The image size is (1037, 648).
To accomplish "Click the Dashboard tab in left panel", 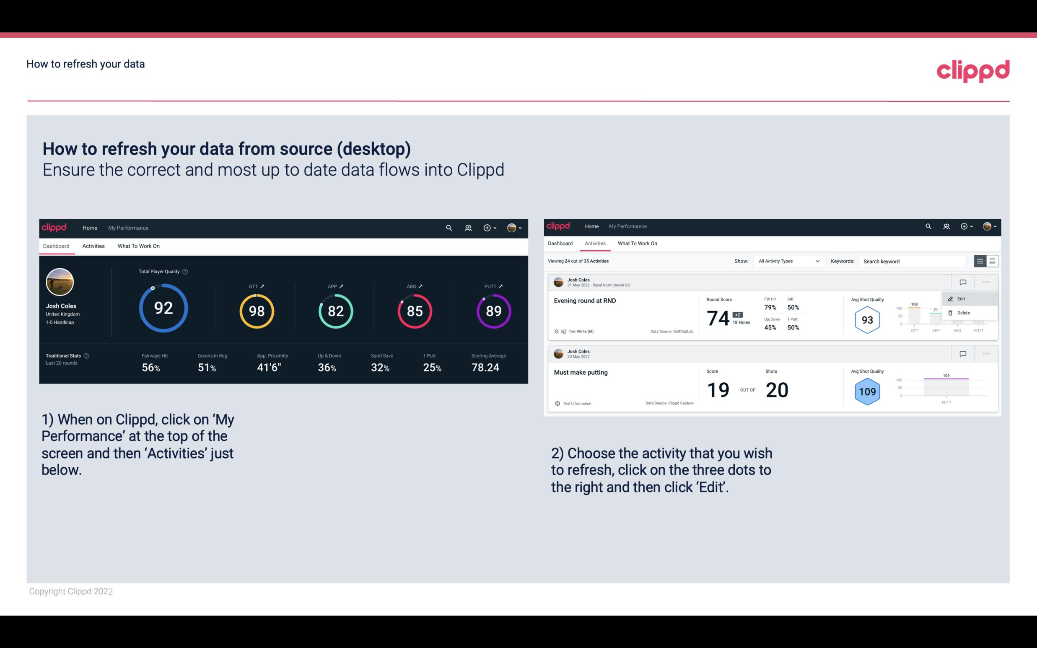I will click(56, 245).
